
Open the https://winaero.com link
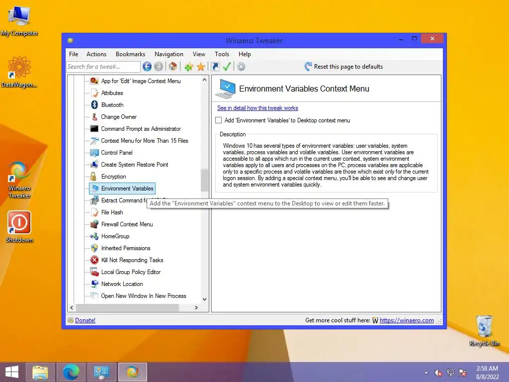[407, 320]
